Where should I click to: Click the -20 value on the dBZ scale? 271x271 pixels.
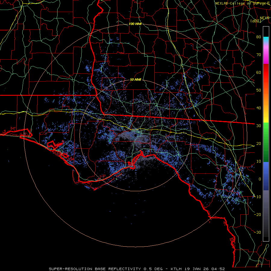coord(257,214)
